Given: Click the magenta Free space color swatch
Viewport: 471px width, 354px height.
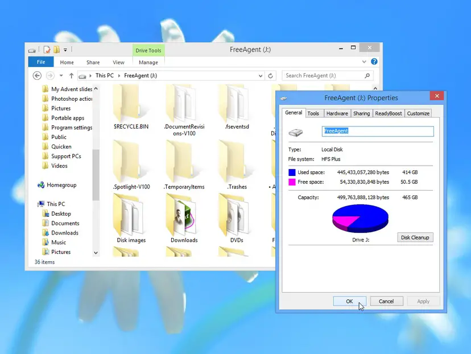Looking at the screenshot, I should pyautogui.click(x=292, y=182).
